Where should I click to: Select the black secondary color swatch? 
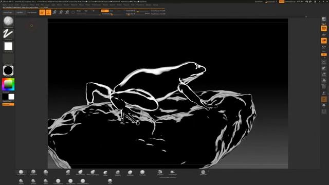(x=5, y=97)
